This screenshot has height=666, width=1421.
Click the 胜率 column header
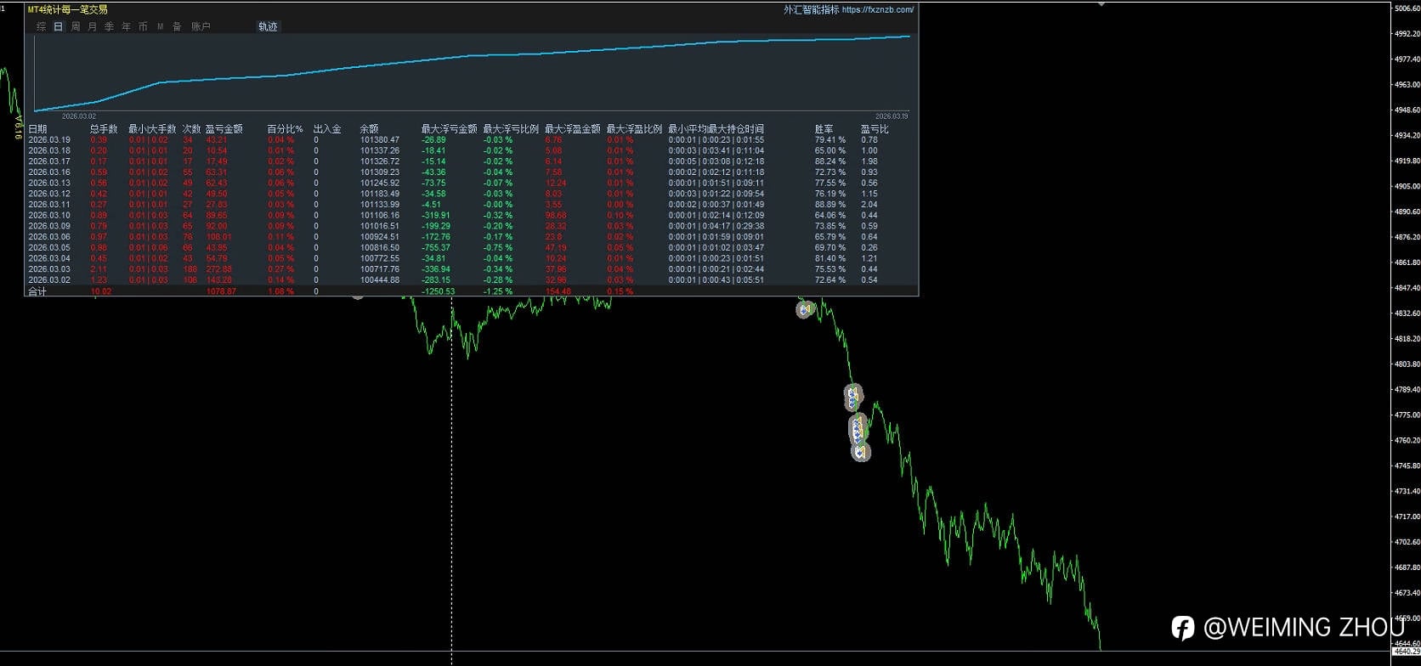824,129
